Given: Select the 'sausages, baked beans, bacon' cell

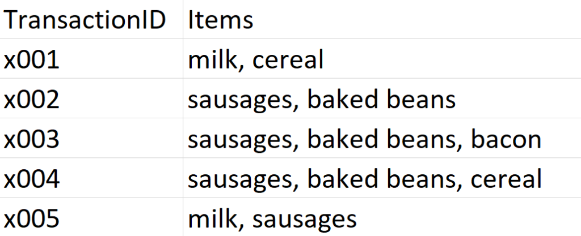Looking at the screenshot, I should [x=382, y=138].
